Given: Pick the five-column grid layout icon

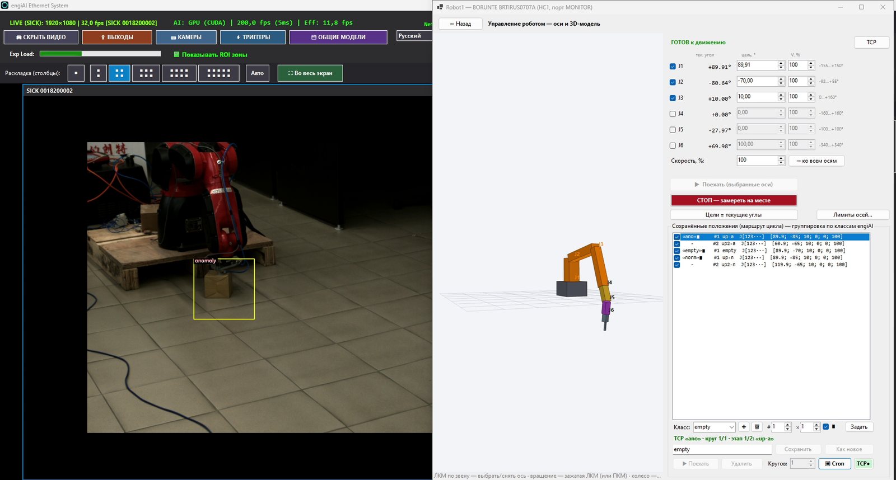Looking at the screenshot, I should click(219, 73).
